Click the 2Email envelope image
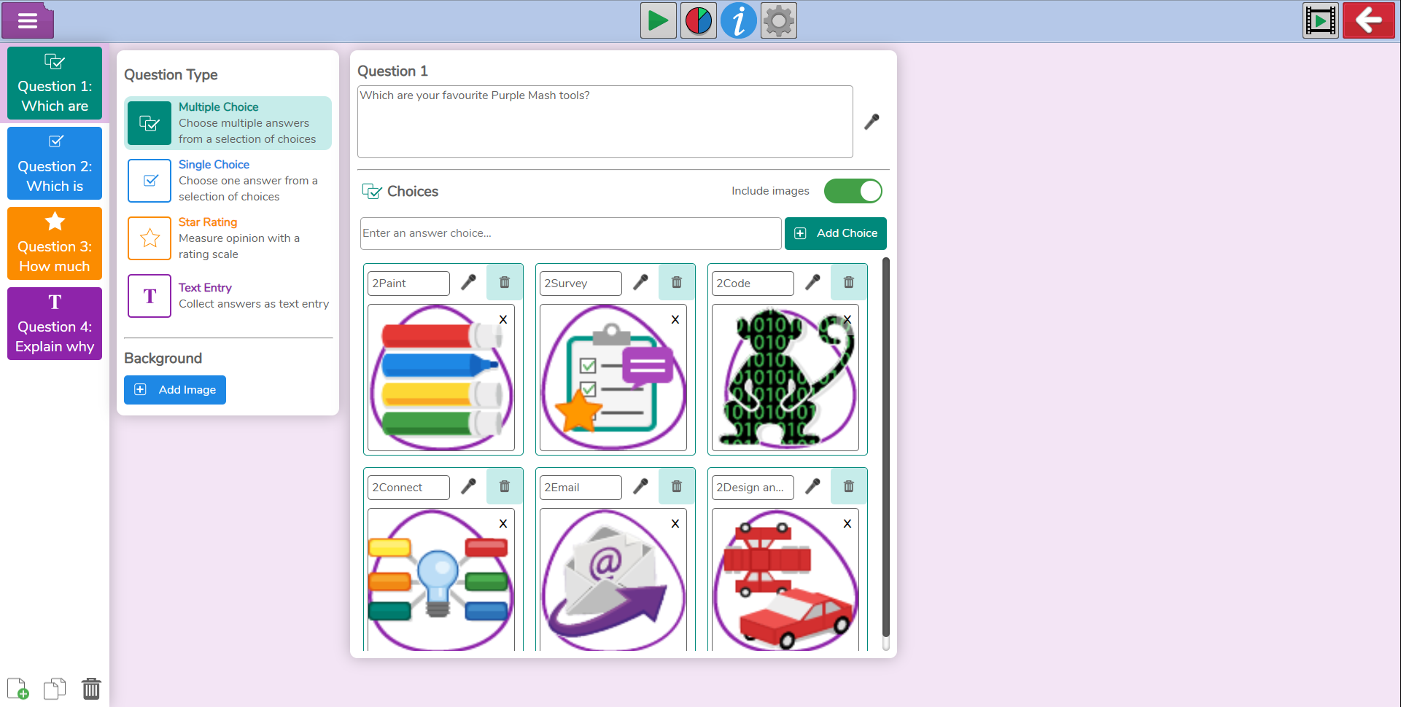Image resolution: width=1401 pixels, height=707 pixels. pyautogui.click(x=613, y=580)
